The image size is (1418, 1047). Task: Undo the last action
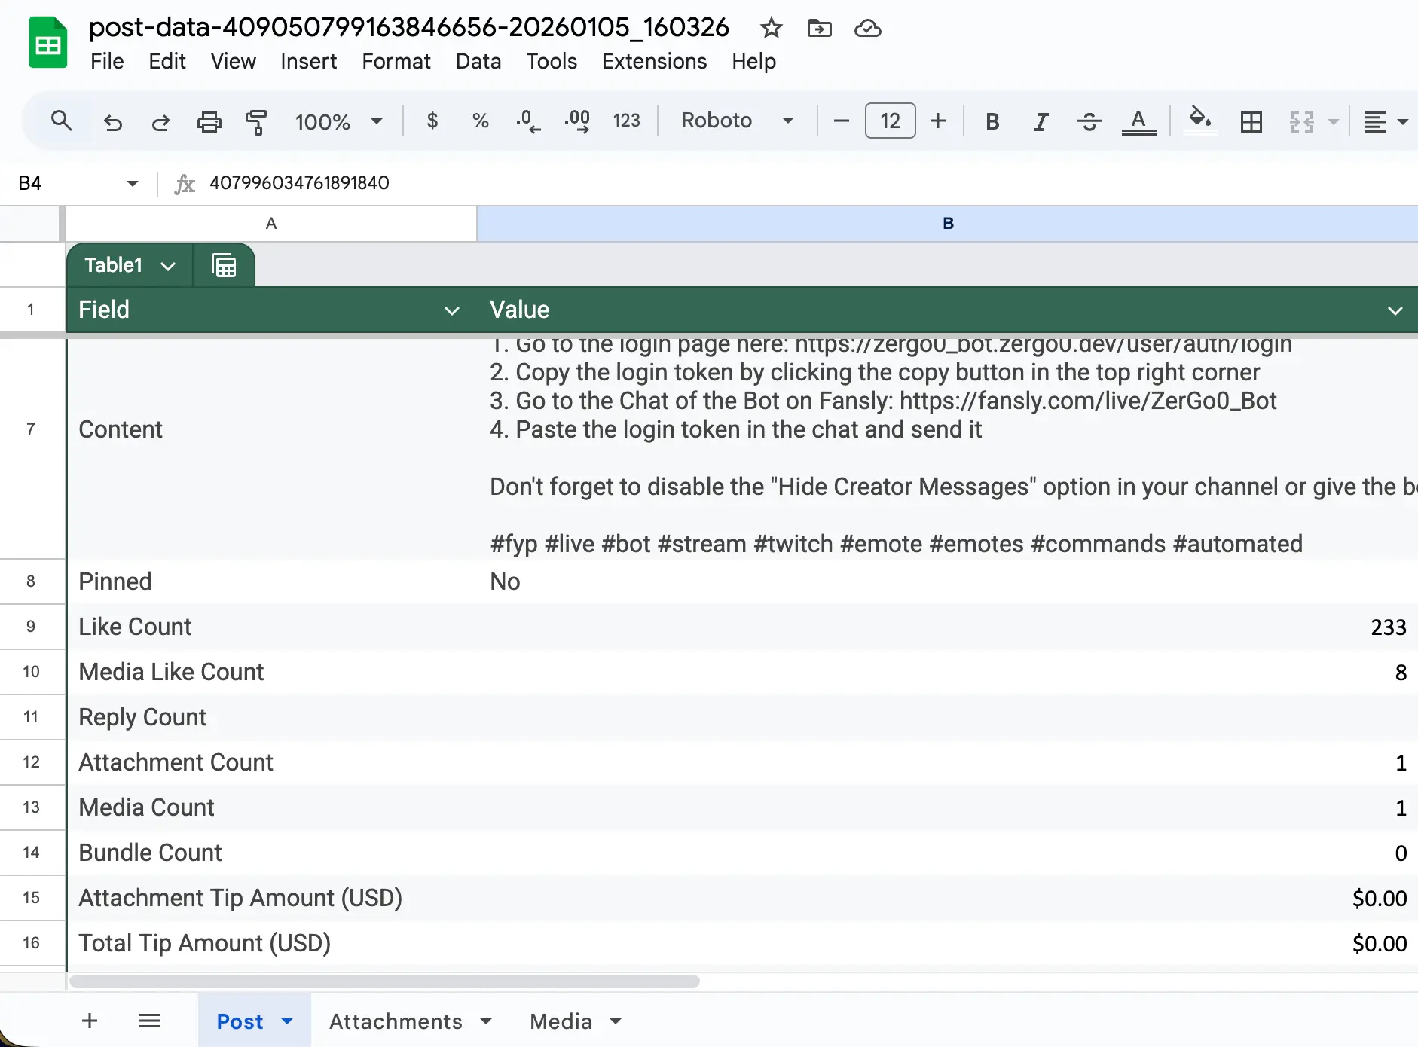click(112, 121)
